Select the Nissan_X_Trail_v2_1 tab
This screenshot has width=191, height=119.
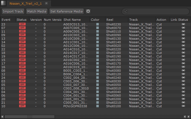pyautogui.click(x=25, y=4)
